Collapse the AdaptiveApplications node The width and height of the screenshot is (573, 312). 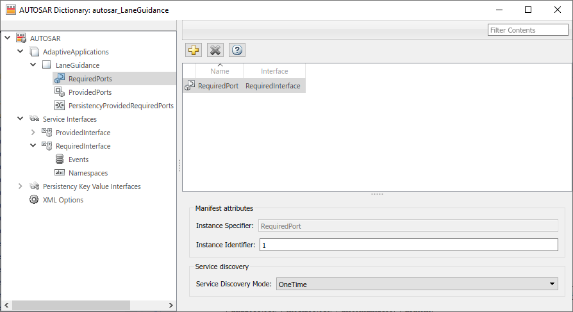coord(21,51)
